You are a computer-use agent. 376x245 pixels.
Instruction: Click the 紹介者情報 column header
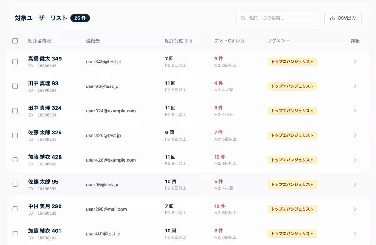tap(39, 41)
